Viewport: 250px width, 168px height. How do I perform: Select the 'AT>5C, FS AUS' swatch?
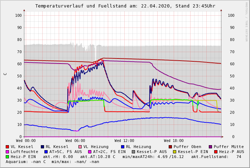tap(45, 152)
